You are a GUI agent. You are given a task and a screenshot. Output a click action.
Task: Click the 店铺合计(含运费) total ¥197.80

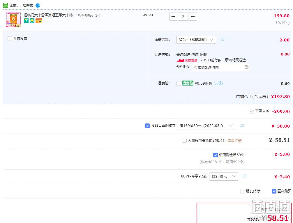pos(280,97)
